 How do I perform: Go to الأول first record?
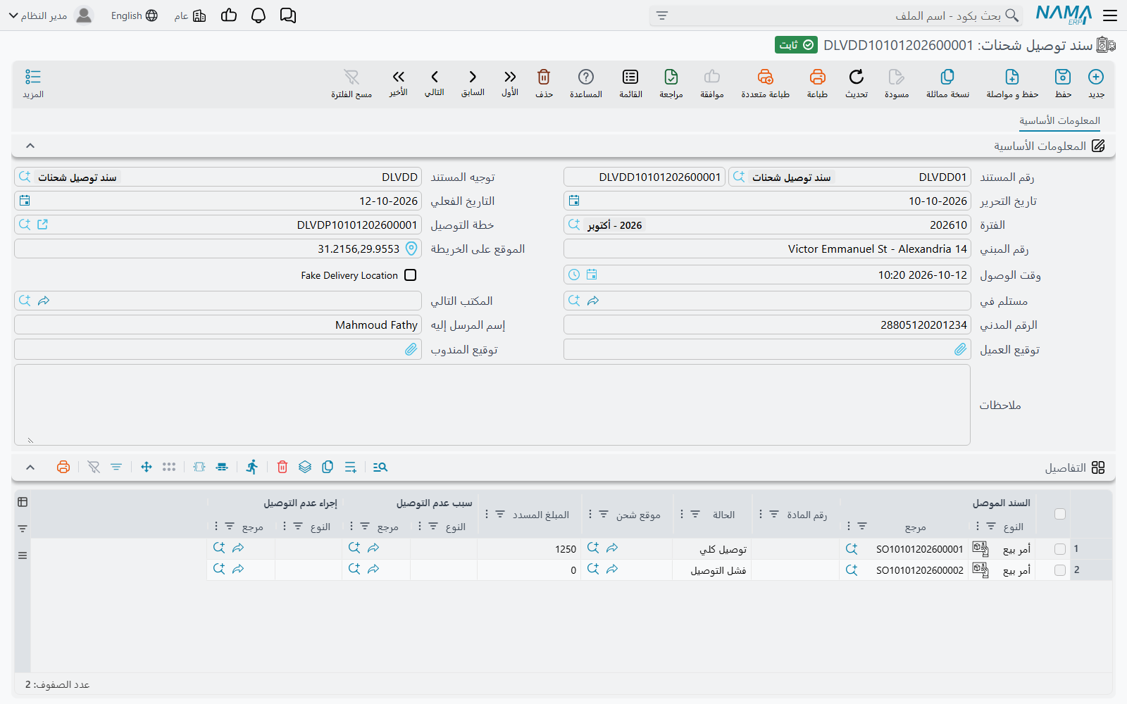(x=510, y=77)
